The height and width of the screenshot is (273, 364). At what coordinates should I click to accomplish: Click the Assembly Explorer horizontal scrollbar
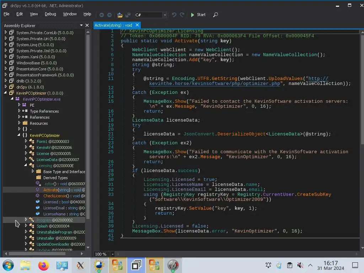tap(37, 253)
